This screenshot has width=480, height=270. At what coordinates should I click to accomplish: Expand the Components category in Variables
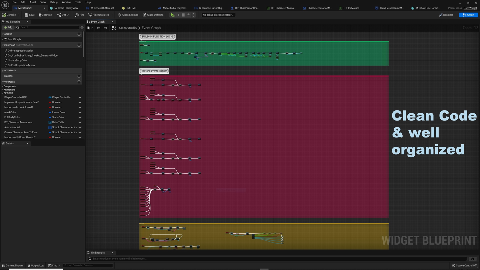click(2, 86)
